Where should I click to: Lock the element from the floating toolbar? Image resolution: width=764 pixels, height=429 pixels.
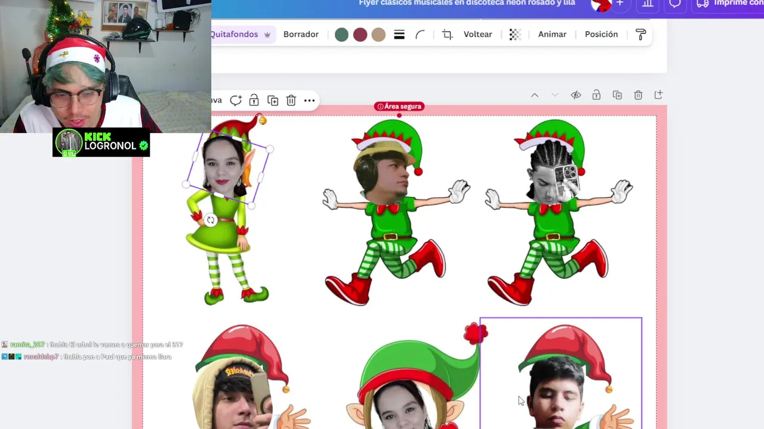pyautogui.click(x=254, y=100)
